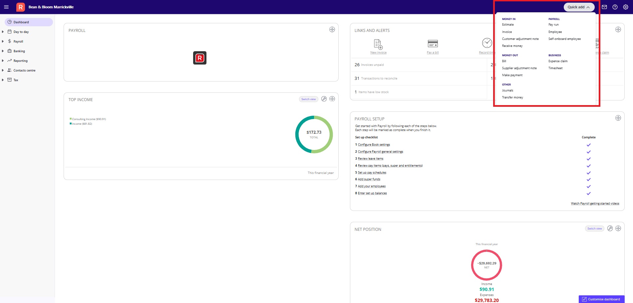Select Journals under Other
The height and width of the screenshot is (303, 633).
pyautogui.click(x=507, y=90)
